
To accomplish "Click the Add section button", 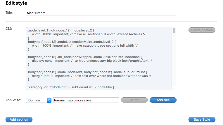I will [x=19, y=119].
